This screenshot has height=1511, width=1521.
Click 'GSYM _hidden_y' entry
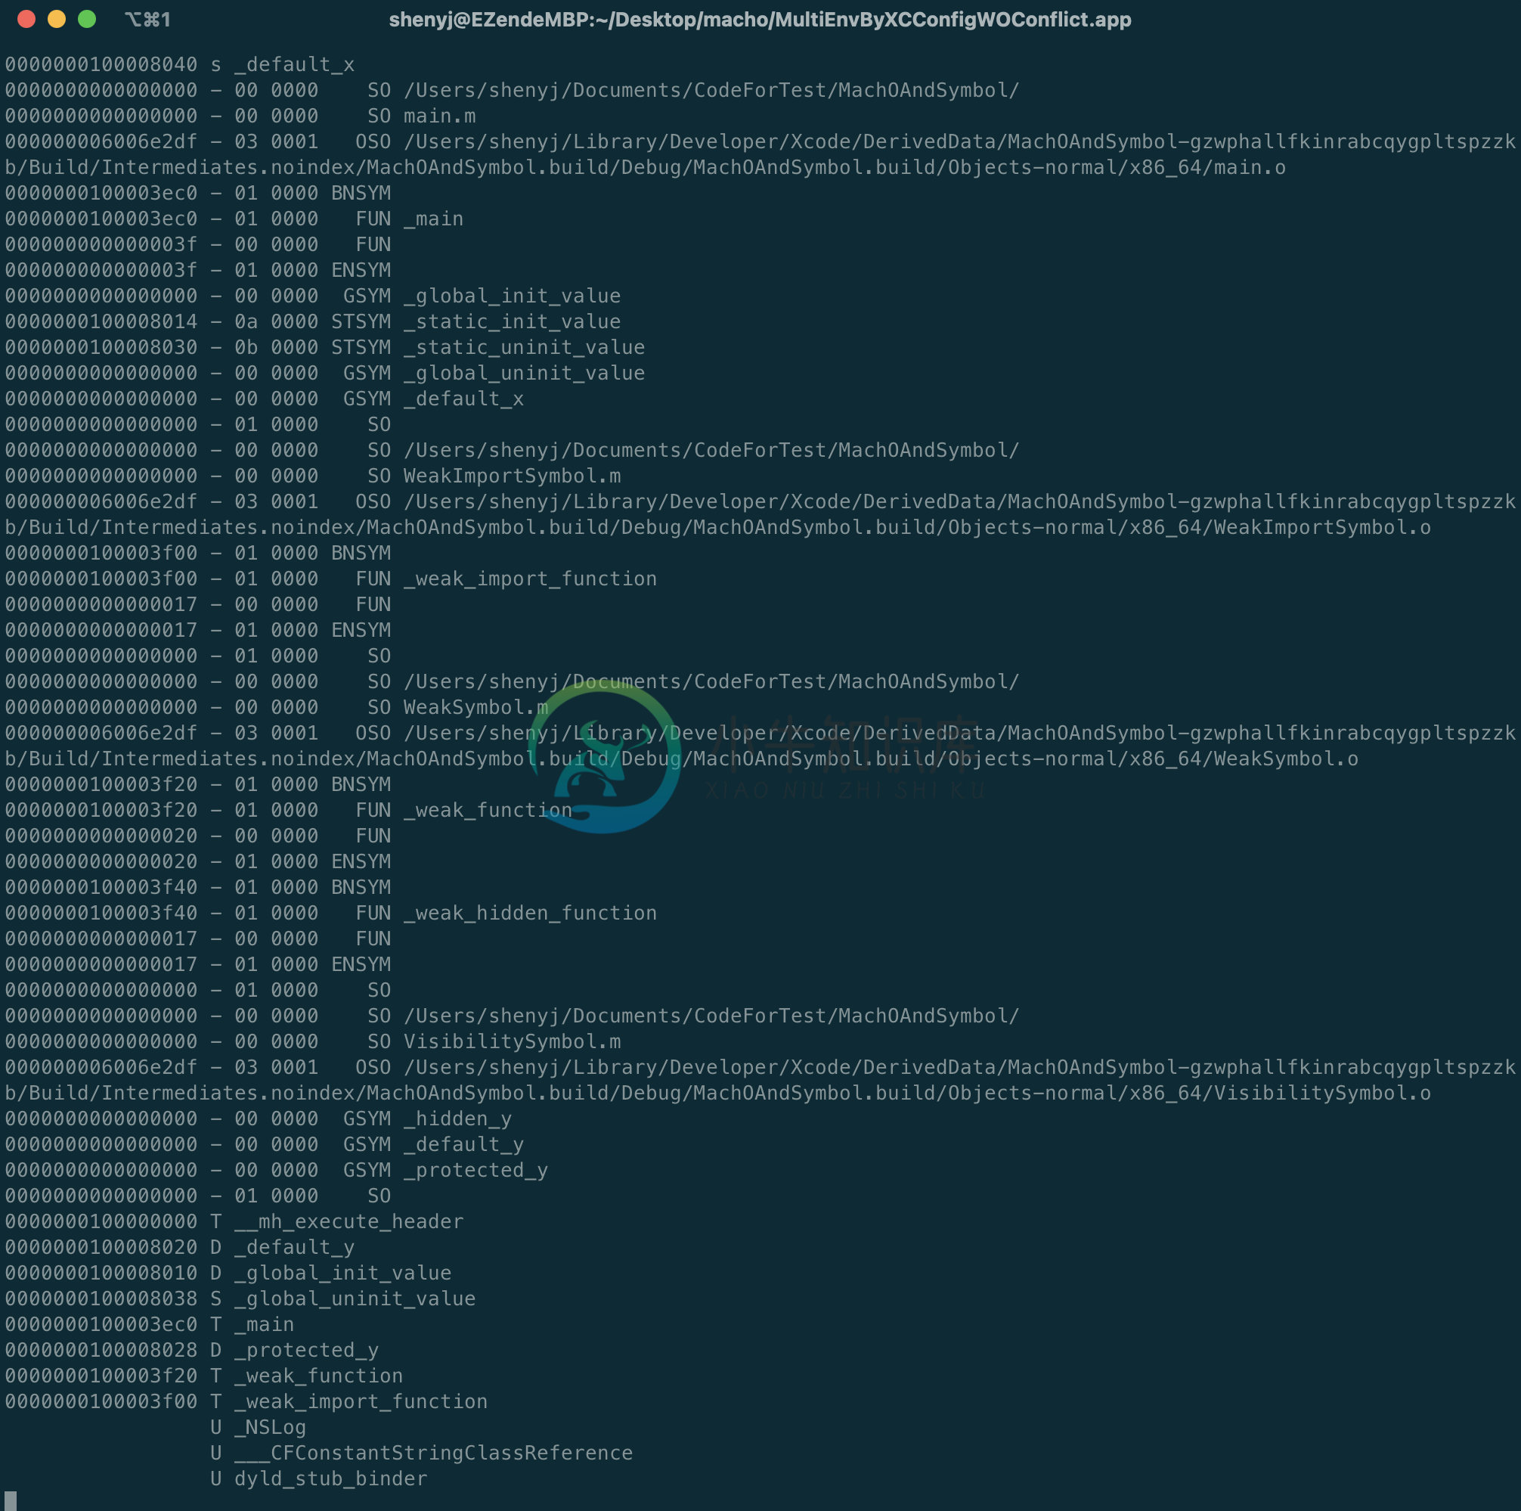[x=427, y=1119]
